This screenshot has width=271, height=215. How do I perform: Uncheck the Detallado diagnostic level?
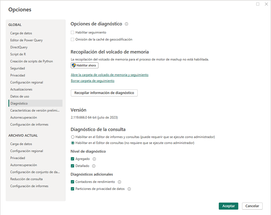72,166
